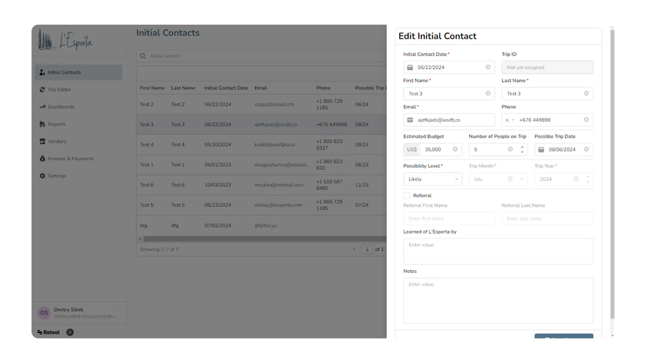Clear the Trip Month selection
This screenshot has width=646, height=363.
(x=510, y=179)
